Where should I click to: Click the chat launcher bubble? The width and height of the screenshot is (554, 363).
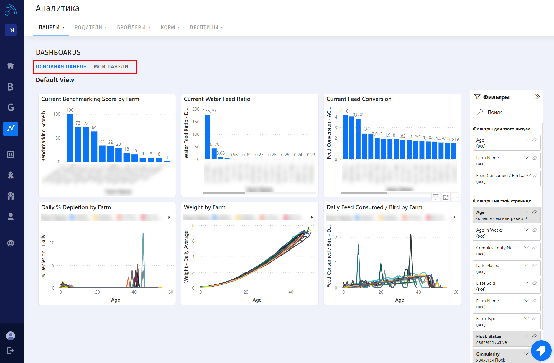[x=541, y=351]
